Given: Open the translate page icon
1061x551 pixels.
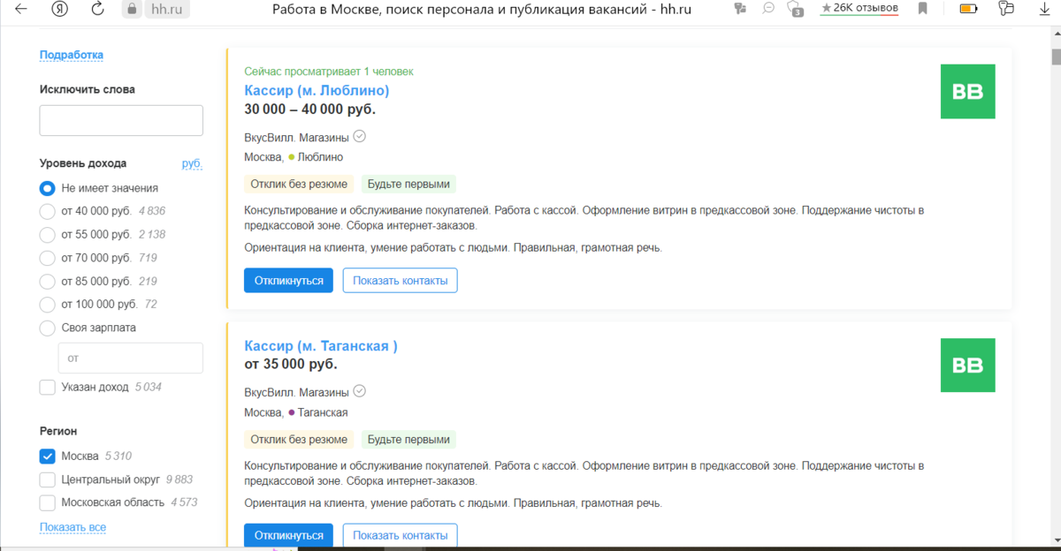Looking at the screenshot, I should coord(741,10).
